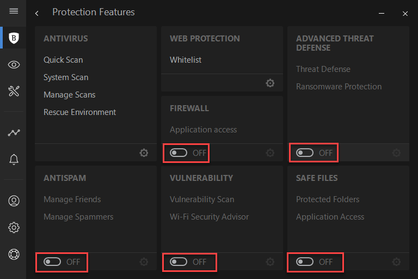Open Threat Defense link
Image resolution: width=418 pixels, height=279 pixels.
(323, 69)
